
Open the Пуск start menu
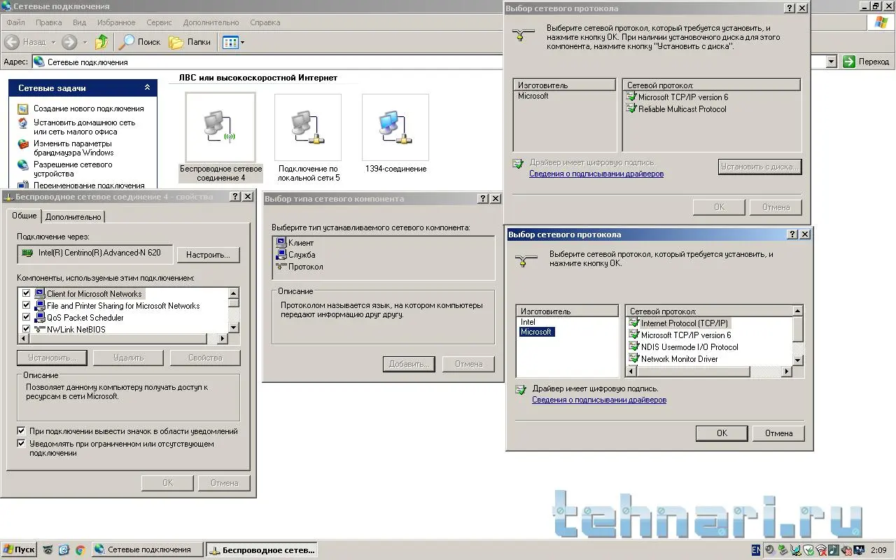point(19,549)
